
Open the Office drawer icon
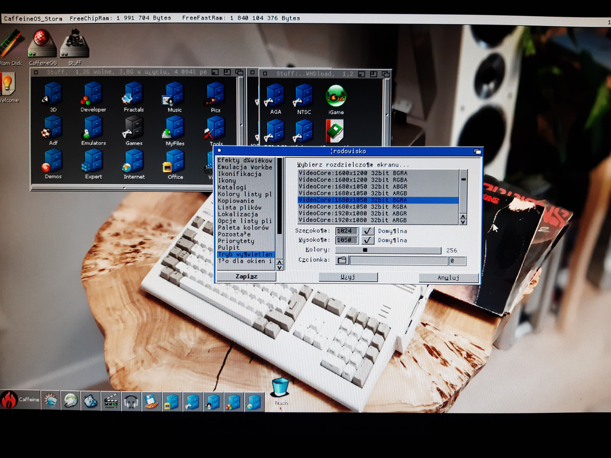point(174,161)
